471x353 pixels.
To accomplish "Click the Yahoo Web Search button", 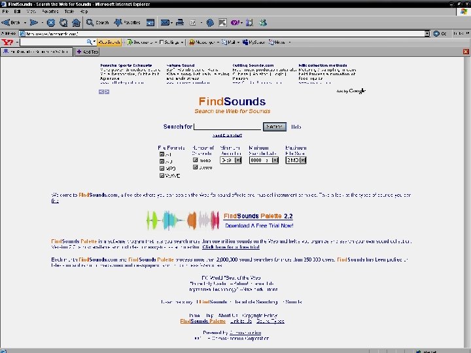I will pos(109,42).
